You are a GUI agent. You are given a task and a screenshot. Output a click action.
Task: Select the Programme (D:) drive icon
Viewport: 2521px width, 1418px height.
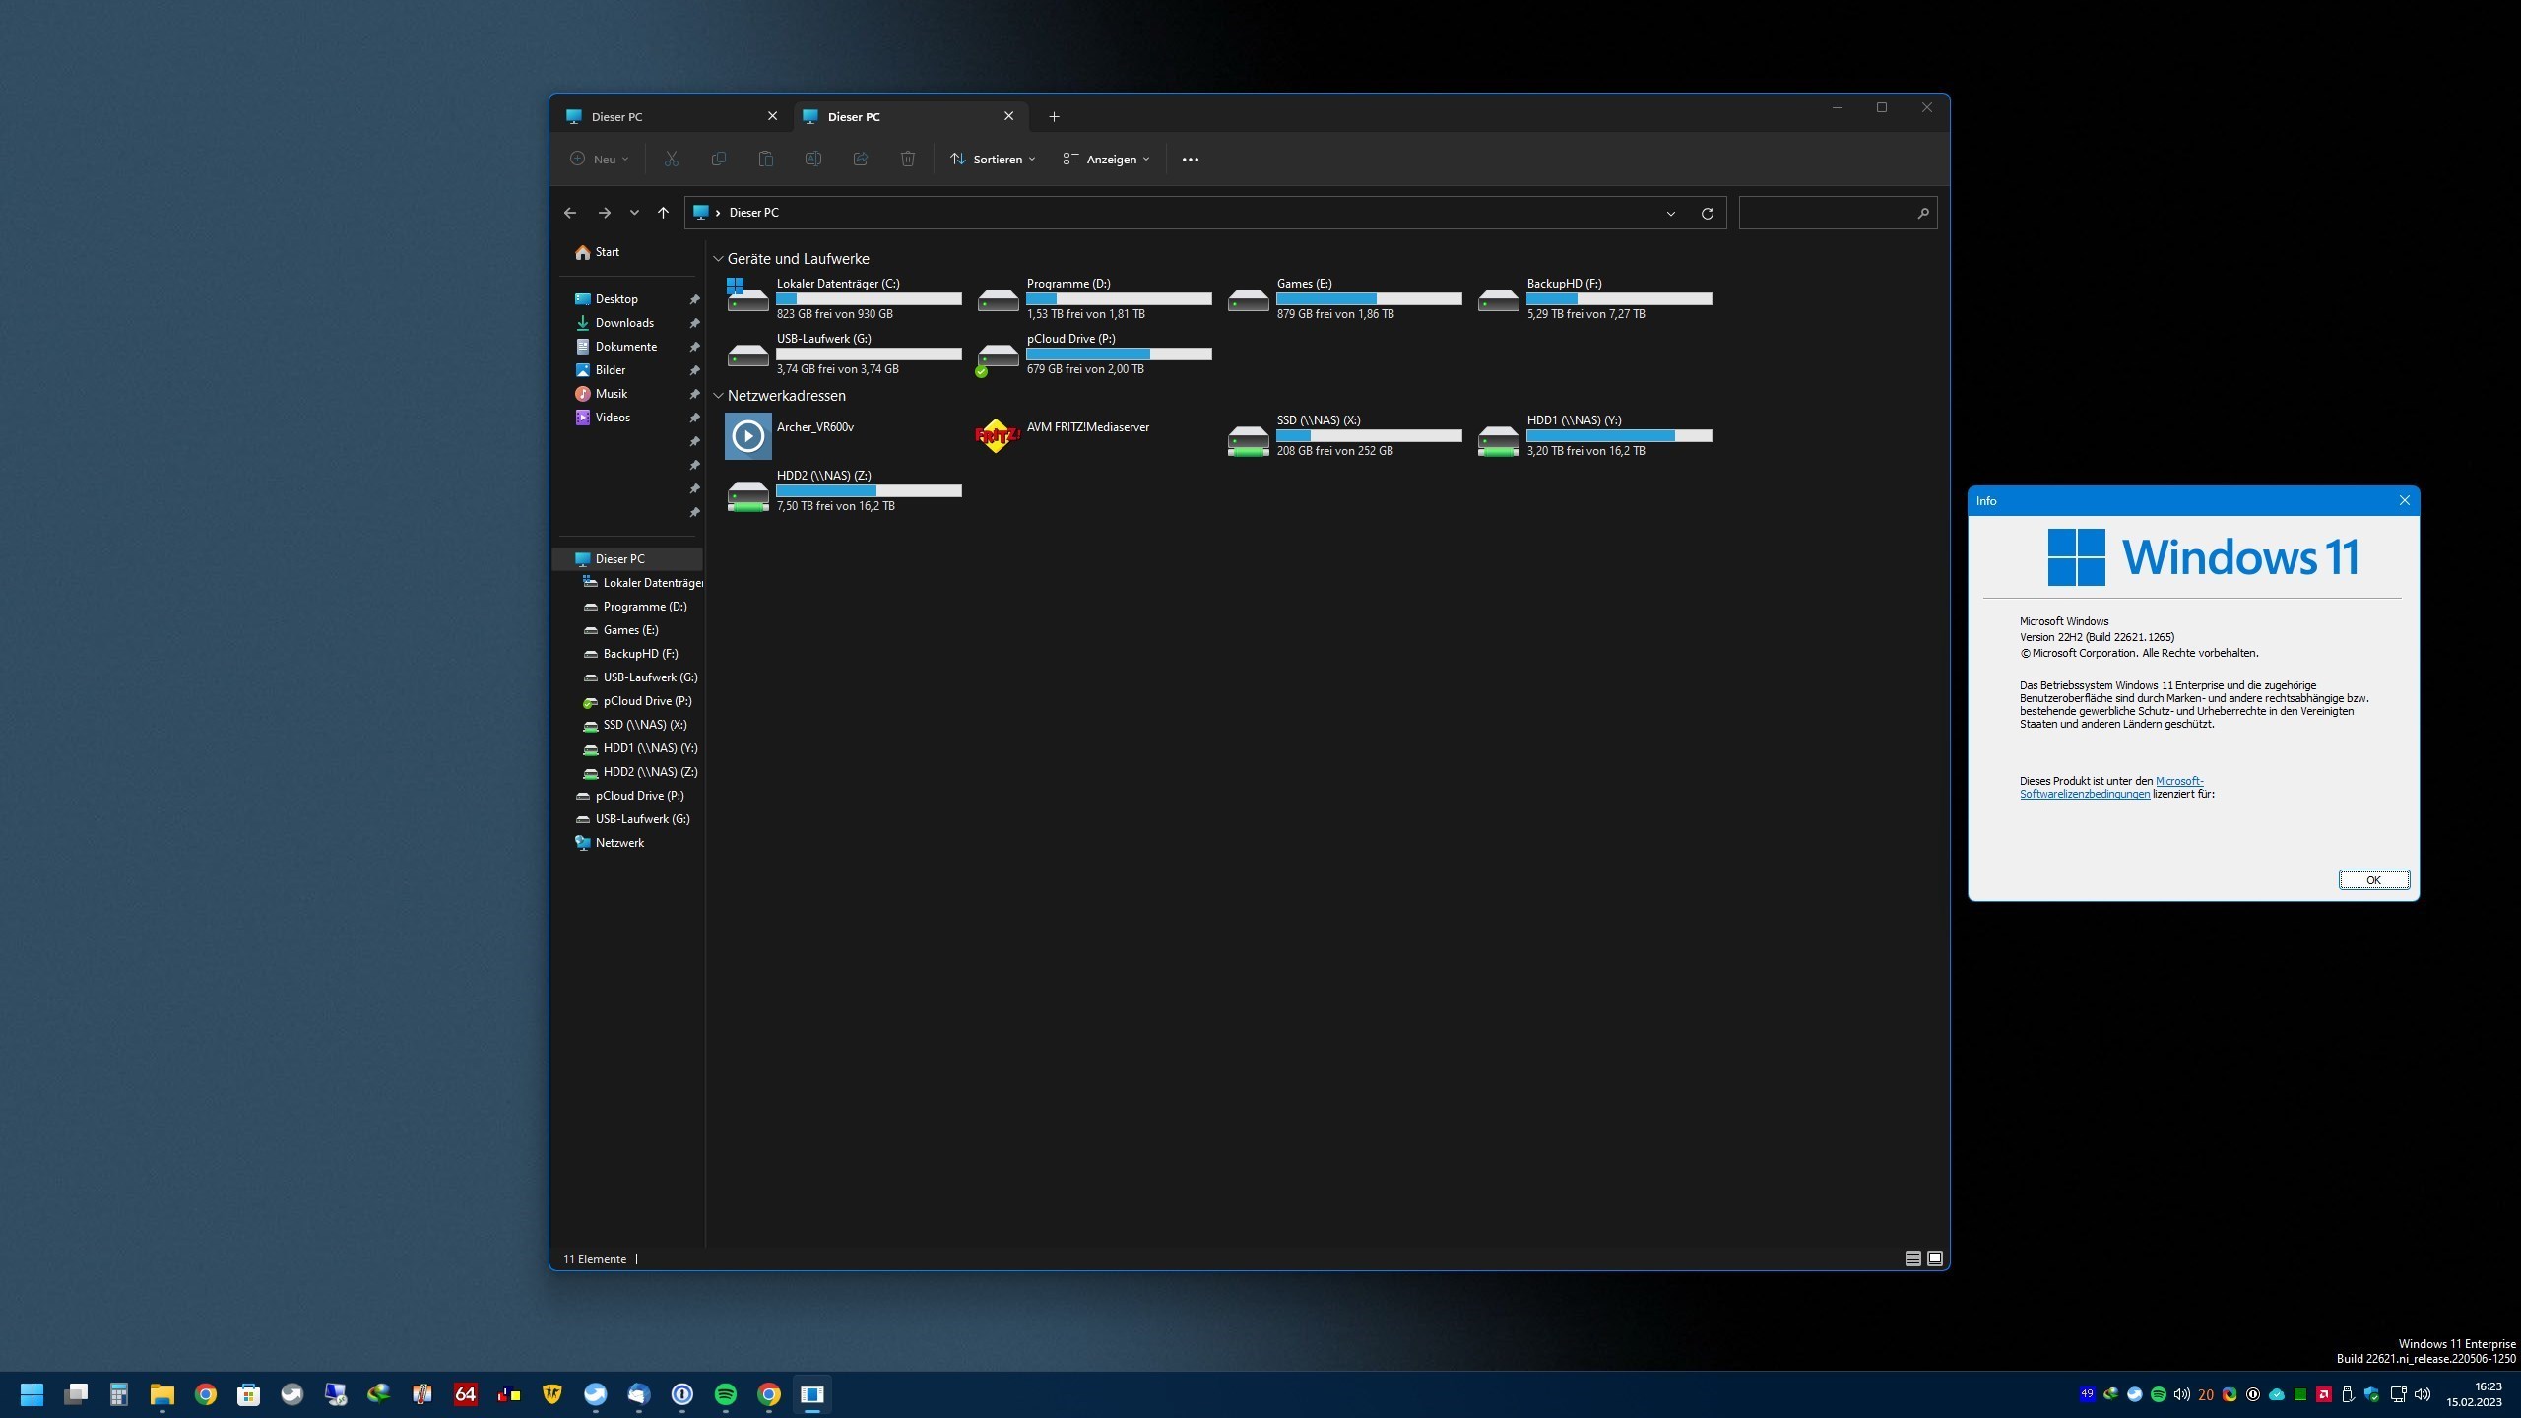point(998,299)
